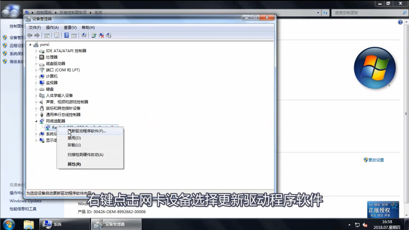Viewport: 409px width, 230px height.
Task: Click the 远程设置 sidebar link
Action: pyautogui.click(x=16, y=46)
